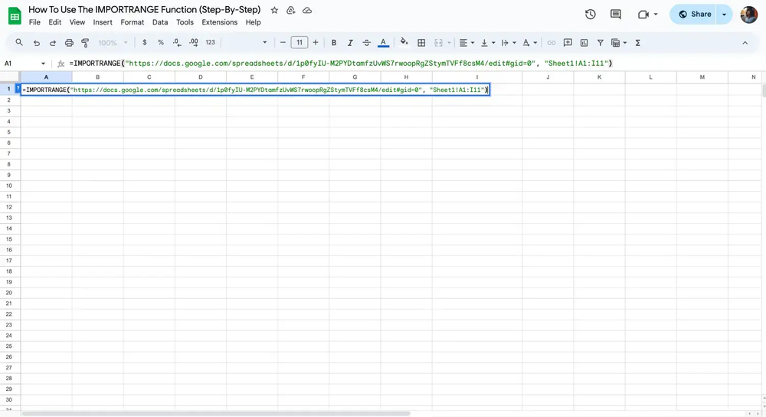Expand the horizontal align dropdown

click(x=466, y=43)
